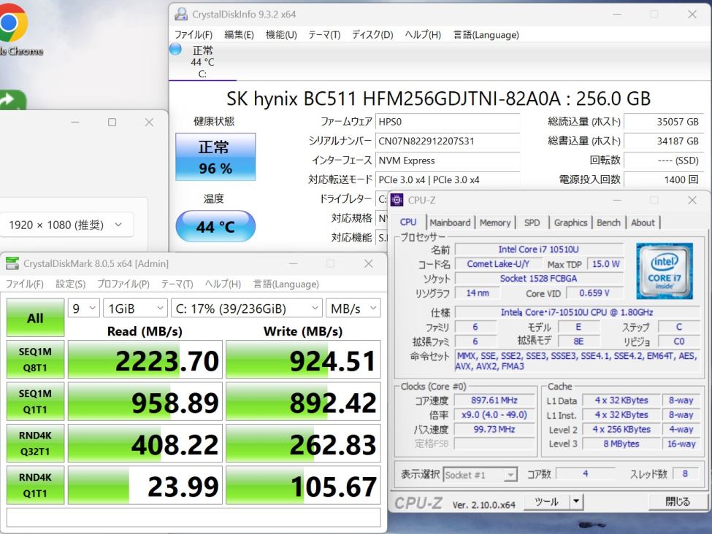The image size is (712, 534).
Task: Click the 44 °C temperature button
Action: pyautogui.click(x=215, y=226)
